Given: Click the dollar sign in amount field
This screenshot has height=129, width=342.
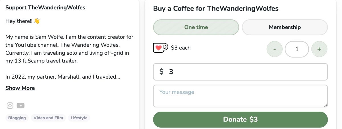Looking at the screenshot, I should click(161, 72).
